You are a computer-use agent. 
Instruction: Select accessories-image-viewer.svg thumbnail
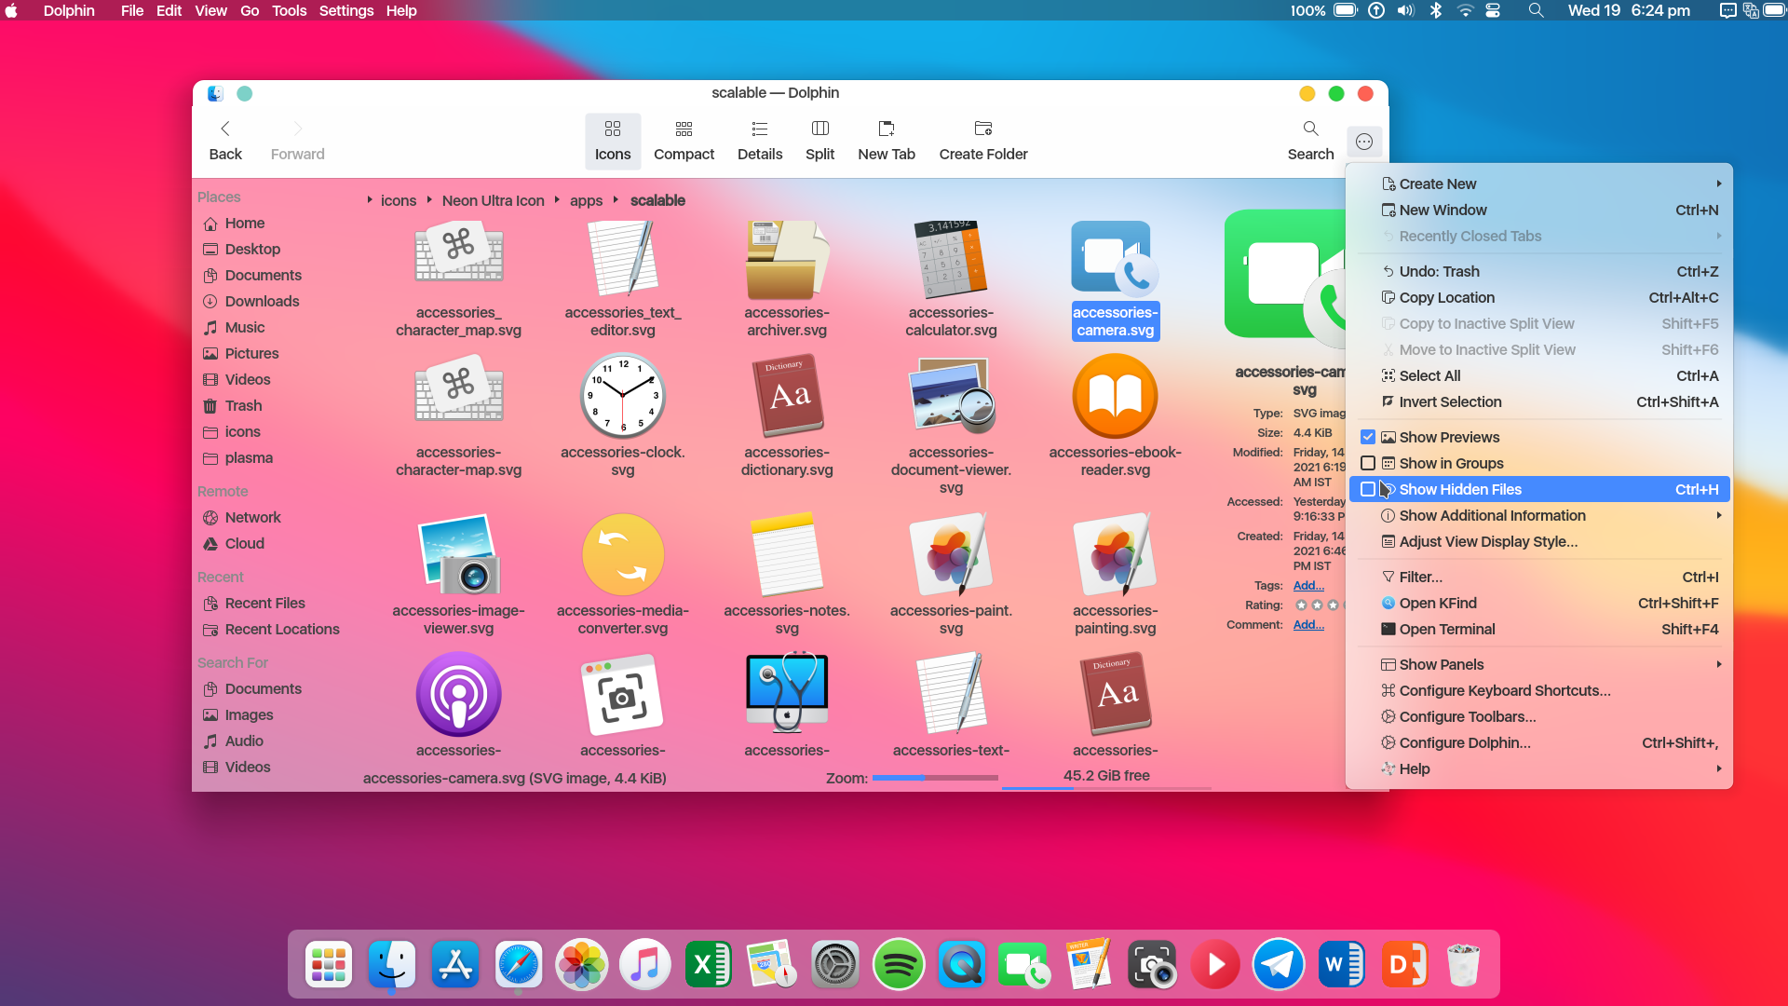click(459, 554)
